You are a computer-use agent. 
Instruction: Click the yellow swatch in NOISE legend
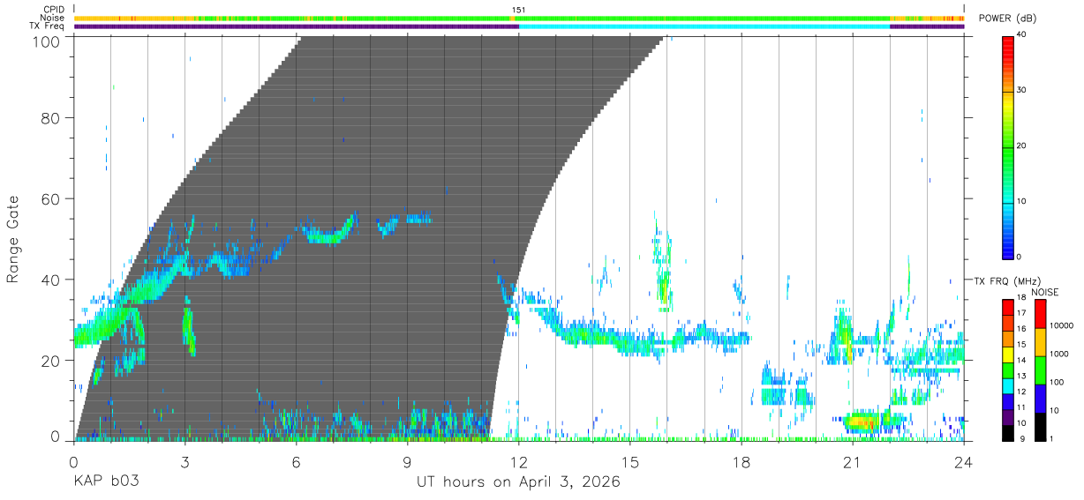pos(1040,342)
